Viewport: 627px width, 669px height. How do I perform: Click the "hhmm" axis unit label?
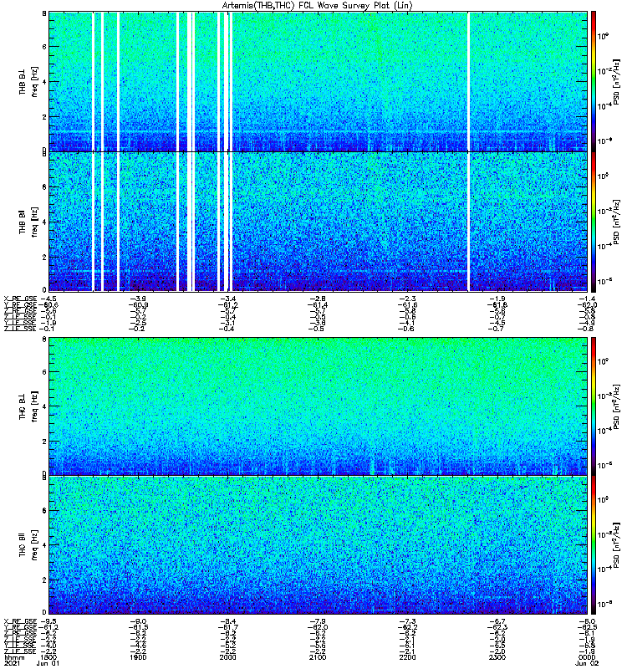tap(14, 657)
